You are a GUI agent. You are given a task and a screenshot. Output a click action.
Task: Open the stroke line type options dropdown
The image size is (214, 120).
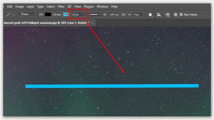click(x=95, y=14)
